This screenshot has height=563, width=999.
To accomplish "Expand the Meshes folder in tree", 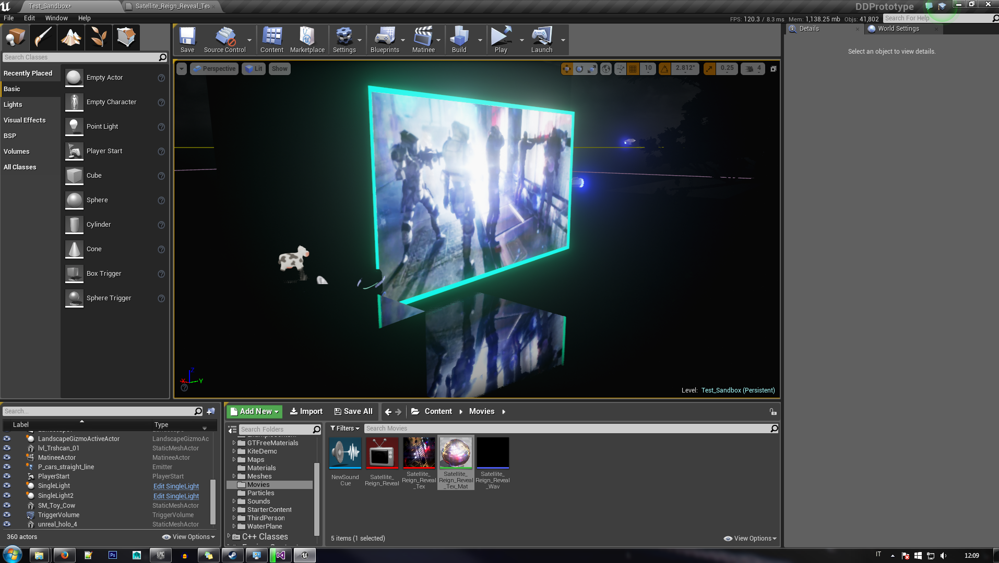I will coord(234,476).
